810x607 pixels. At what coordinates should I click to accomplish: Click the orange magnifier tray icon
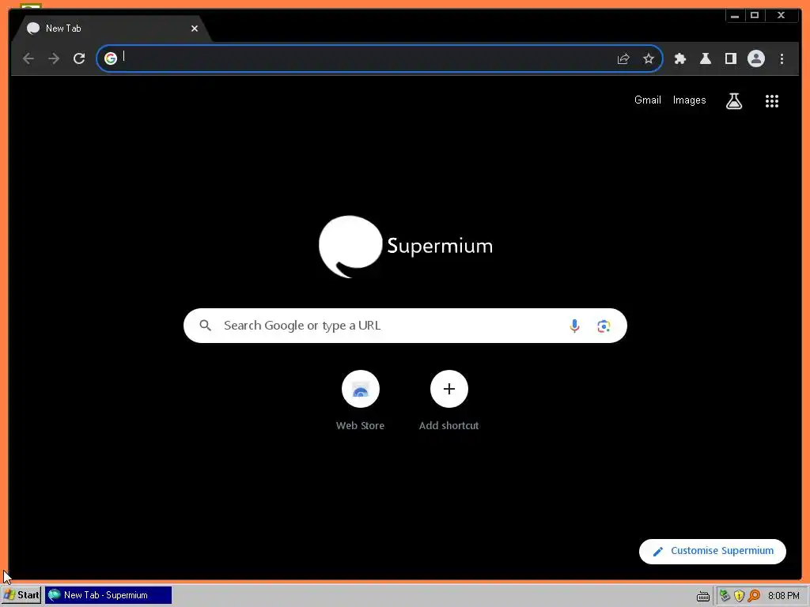pos(754,596)
